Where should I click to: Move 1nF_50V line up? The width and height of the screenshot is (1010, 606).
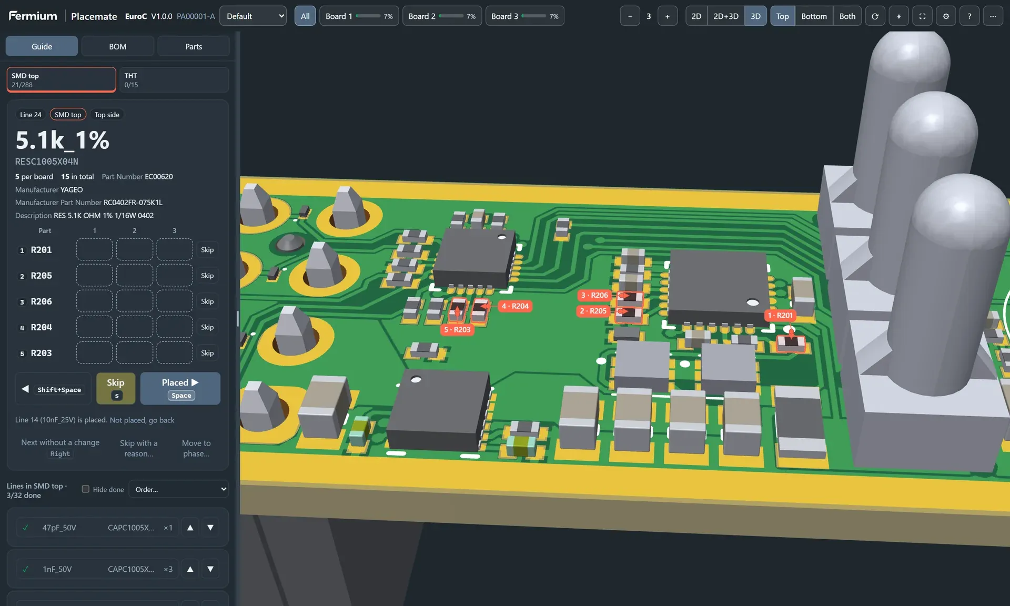pyautogui.click(x=190, y=569)
